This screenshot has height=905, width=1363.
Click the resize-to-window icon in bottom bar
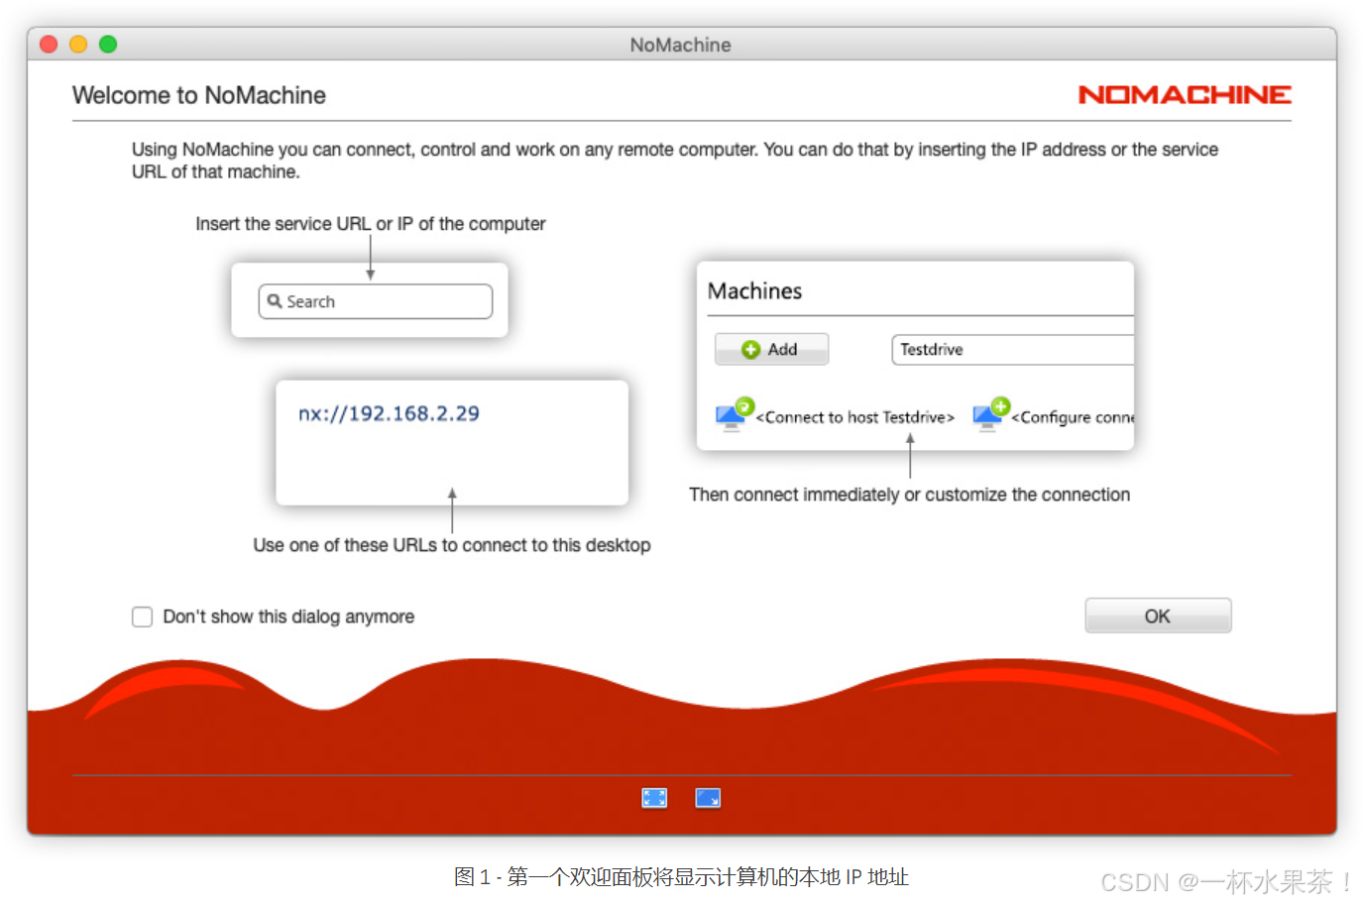(708, 798)
